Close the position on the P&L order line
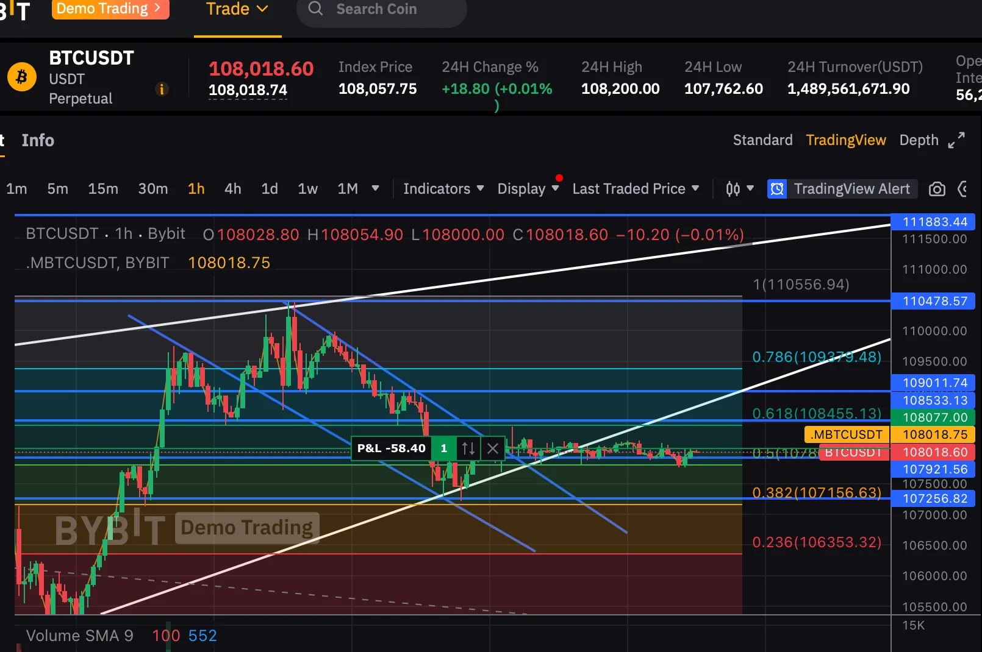 [x=493, y=448]
